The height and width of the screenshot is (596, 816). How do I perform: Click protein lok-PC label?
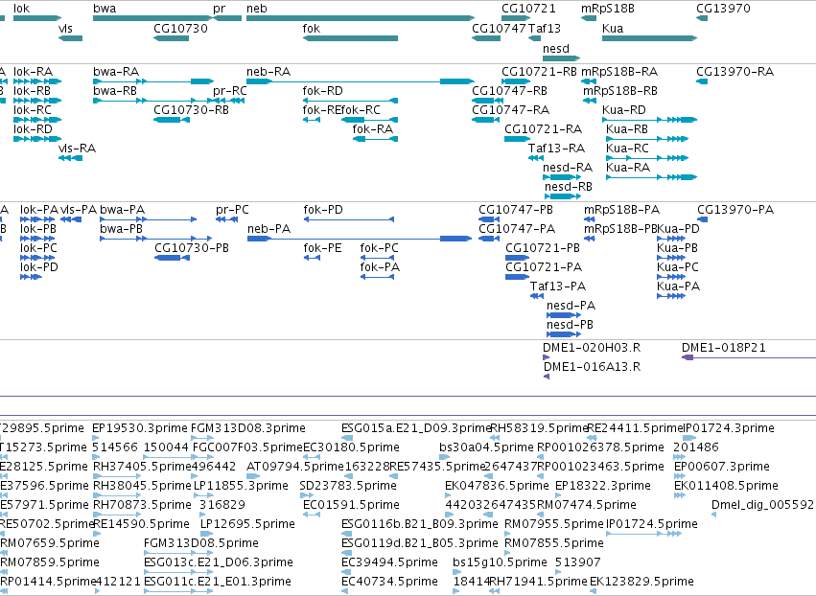[x=38, y=247]
